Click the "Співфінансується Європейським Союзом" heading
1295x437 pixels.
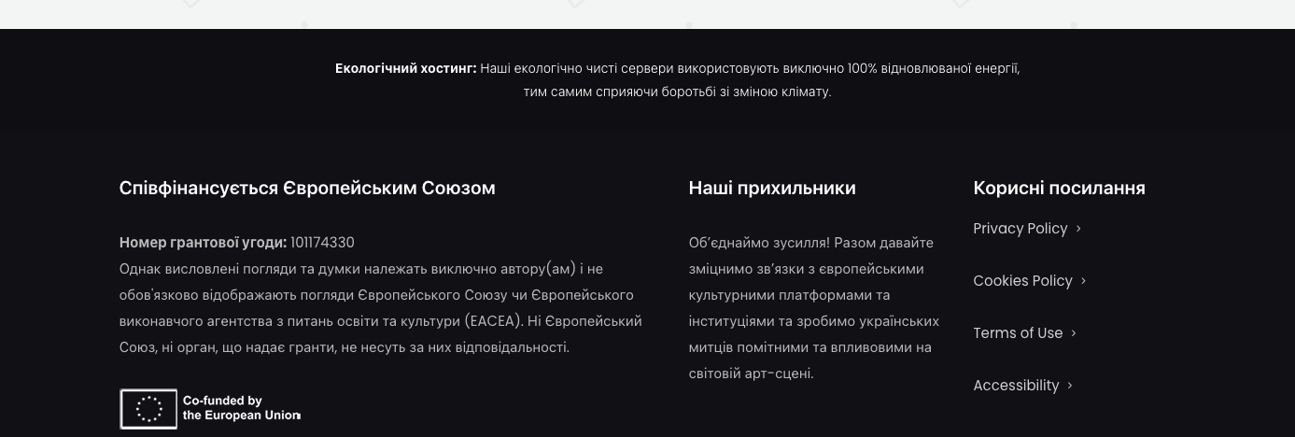coord(307,189)
